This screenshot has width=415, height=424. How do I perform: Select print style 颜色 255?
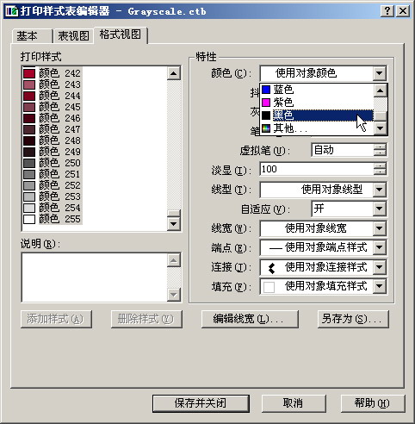[x=53, y=219]
